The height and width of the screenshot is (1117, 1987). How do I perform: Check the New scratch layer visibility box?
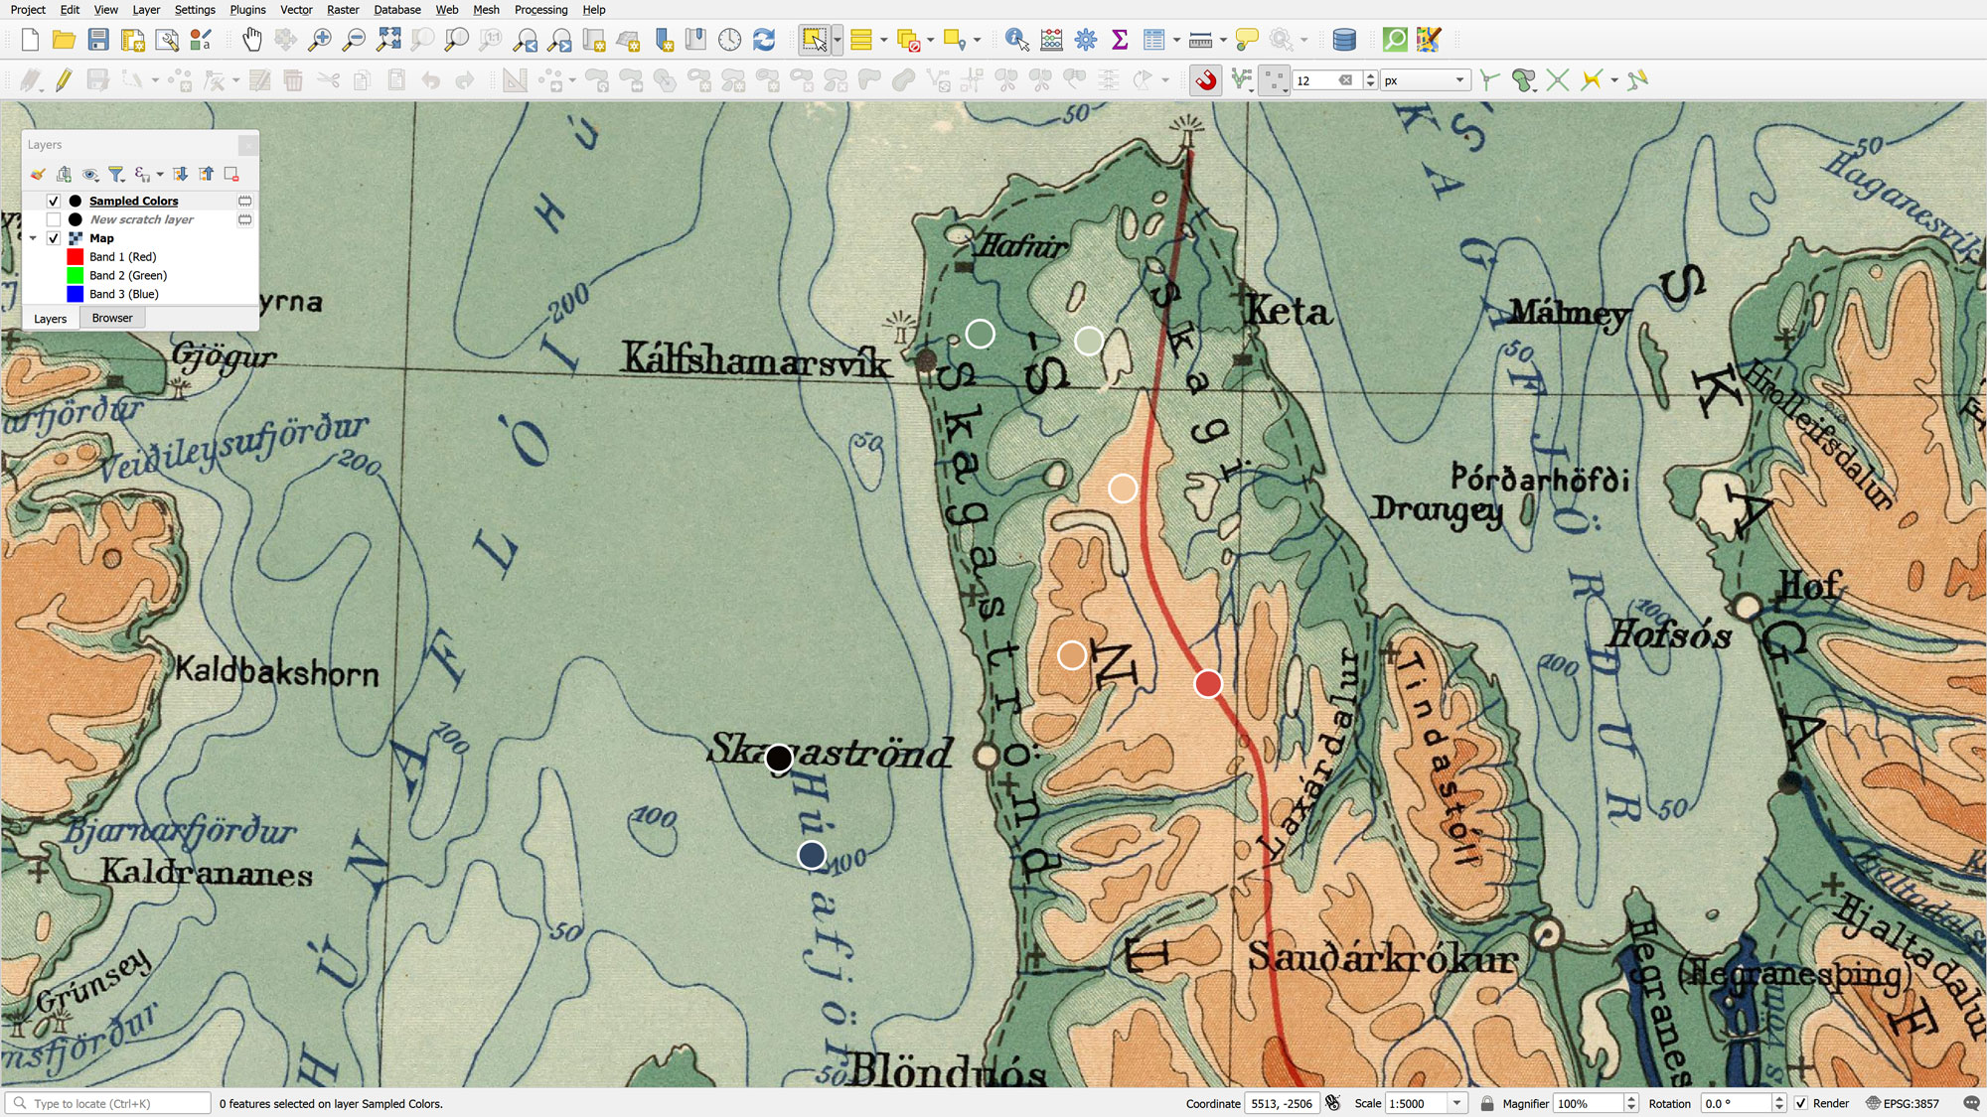(54, 219)
